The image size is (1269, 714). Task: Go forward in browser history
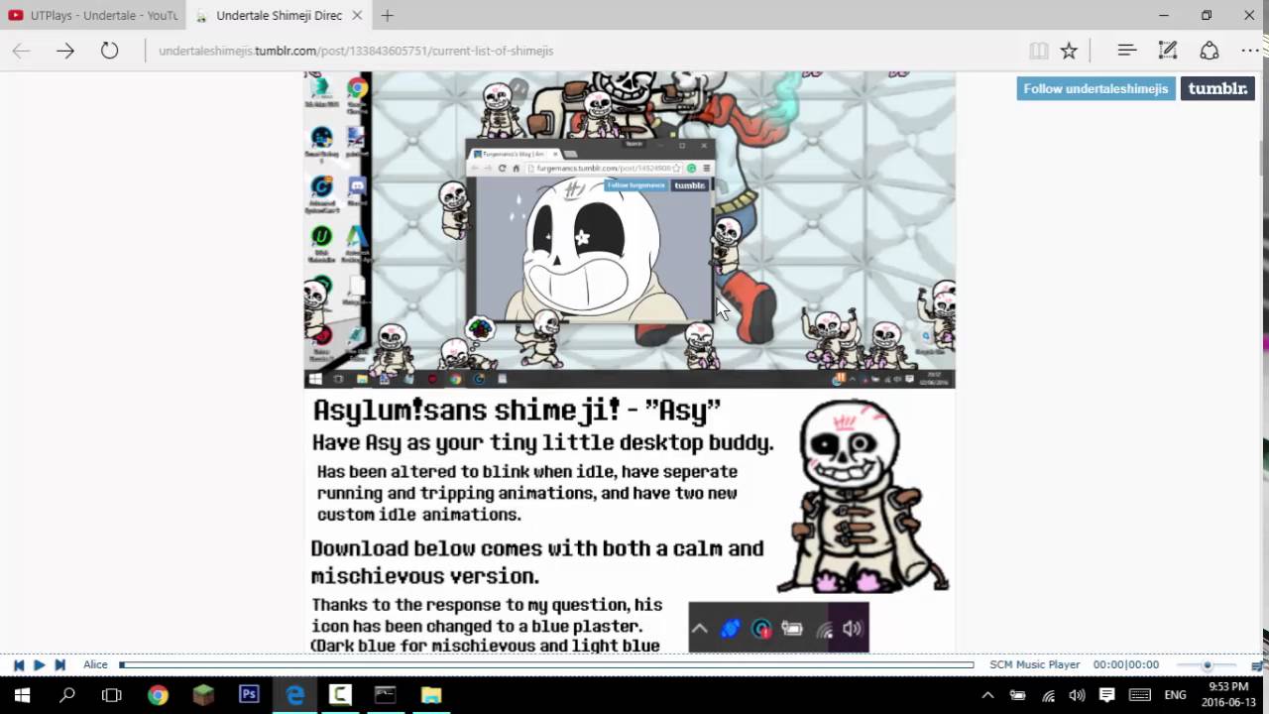[x=65, y=51]
